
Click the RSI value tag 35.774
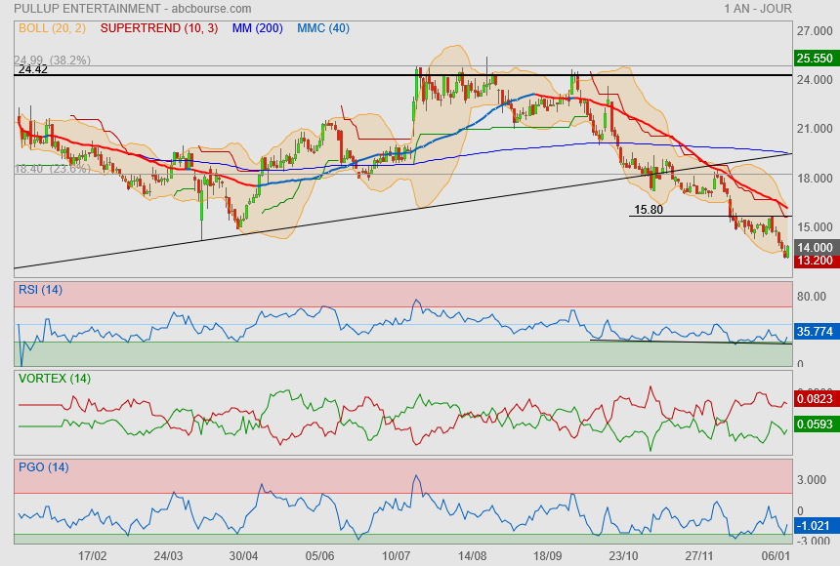pos(815,332)
